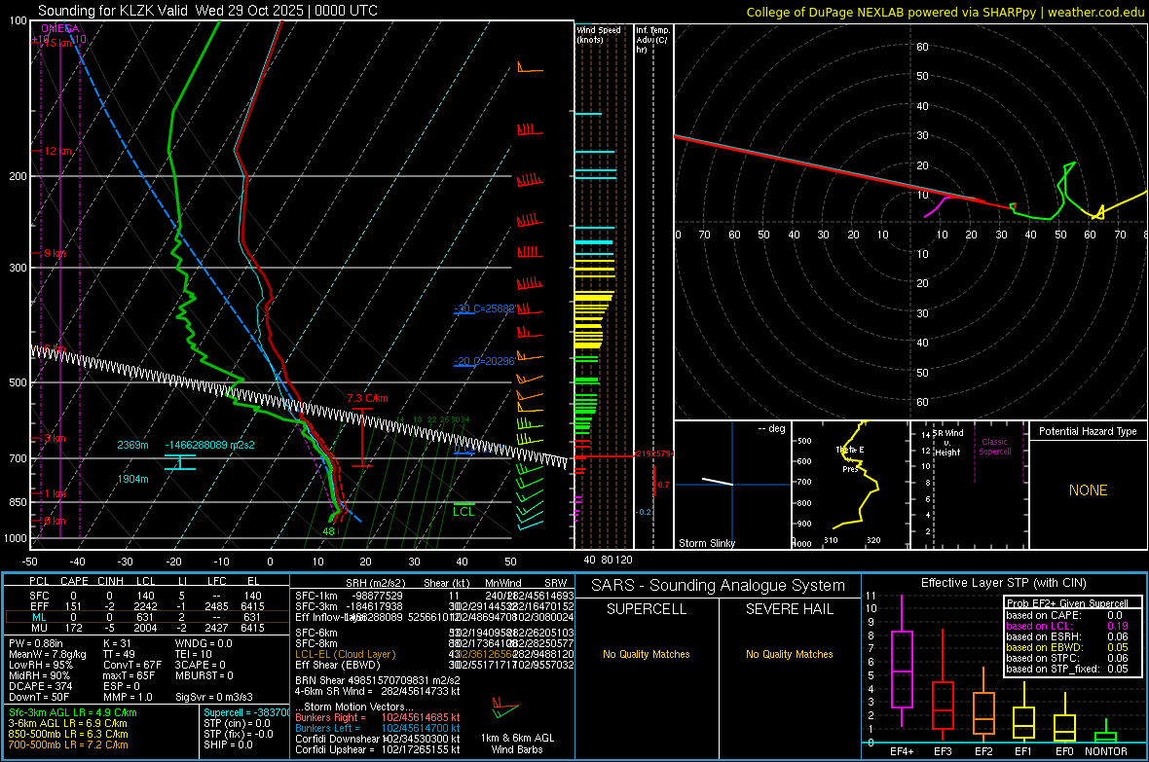
Task: Click the 'Supercell = -383700' value
Action: point(247,713)
